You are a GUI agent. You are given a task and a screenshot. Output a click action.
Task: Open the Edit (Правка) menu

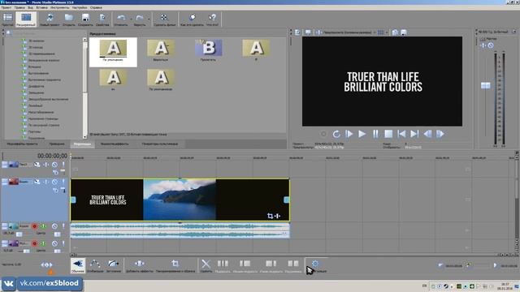click(19, 7)
